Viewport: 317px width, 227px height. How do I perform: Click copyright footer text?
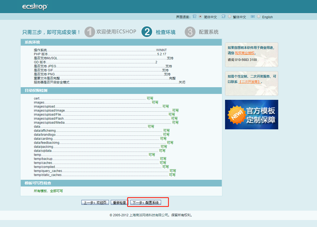click(151, 215)
